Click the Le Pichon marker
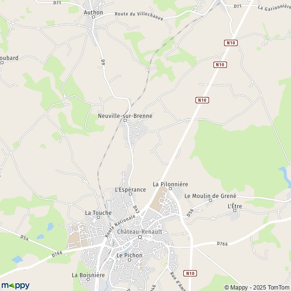The height and width of the screenshot is (291, 291). tap(129, 260)
